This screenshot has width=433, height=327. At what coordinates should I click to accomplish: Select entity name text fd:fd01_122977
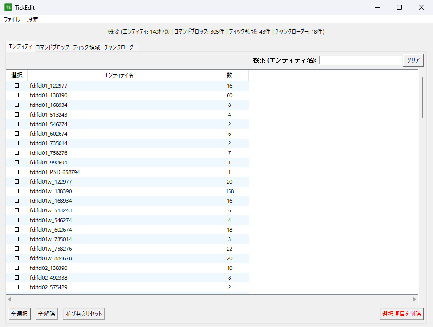pos(48,86)
